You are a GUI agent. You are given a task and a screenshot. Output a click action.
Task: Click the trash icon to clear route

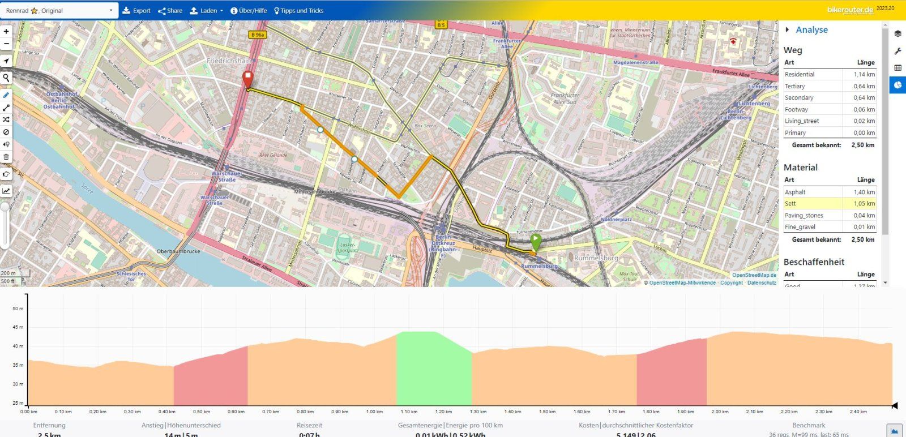6,157
